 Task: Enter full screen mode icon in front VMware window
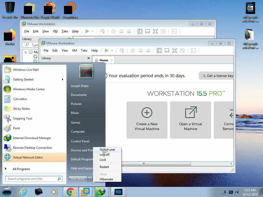(x=175, y=51)
